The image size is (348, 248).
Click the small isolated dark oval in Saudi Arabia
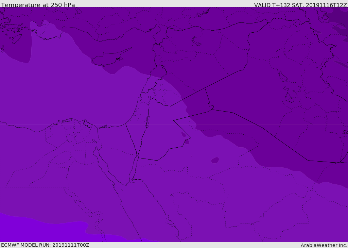click(215, 160)
